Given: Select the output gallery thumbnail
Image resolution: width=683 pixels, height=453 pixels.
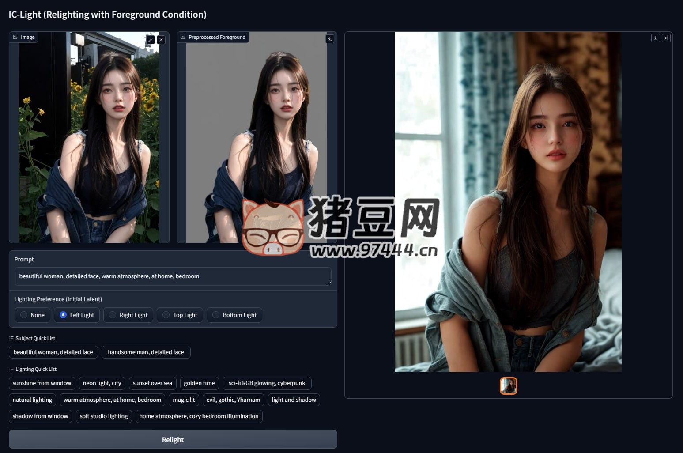Looking at the screenshot, I should (x=508, y=386).
